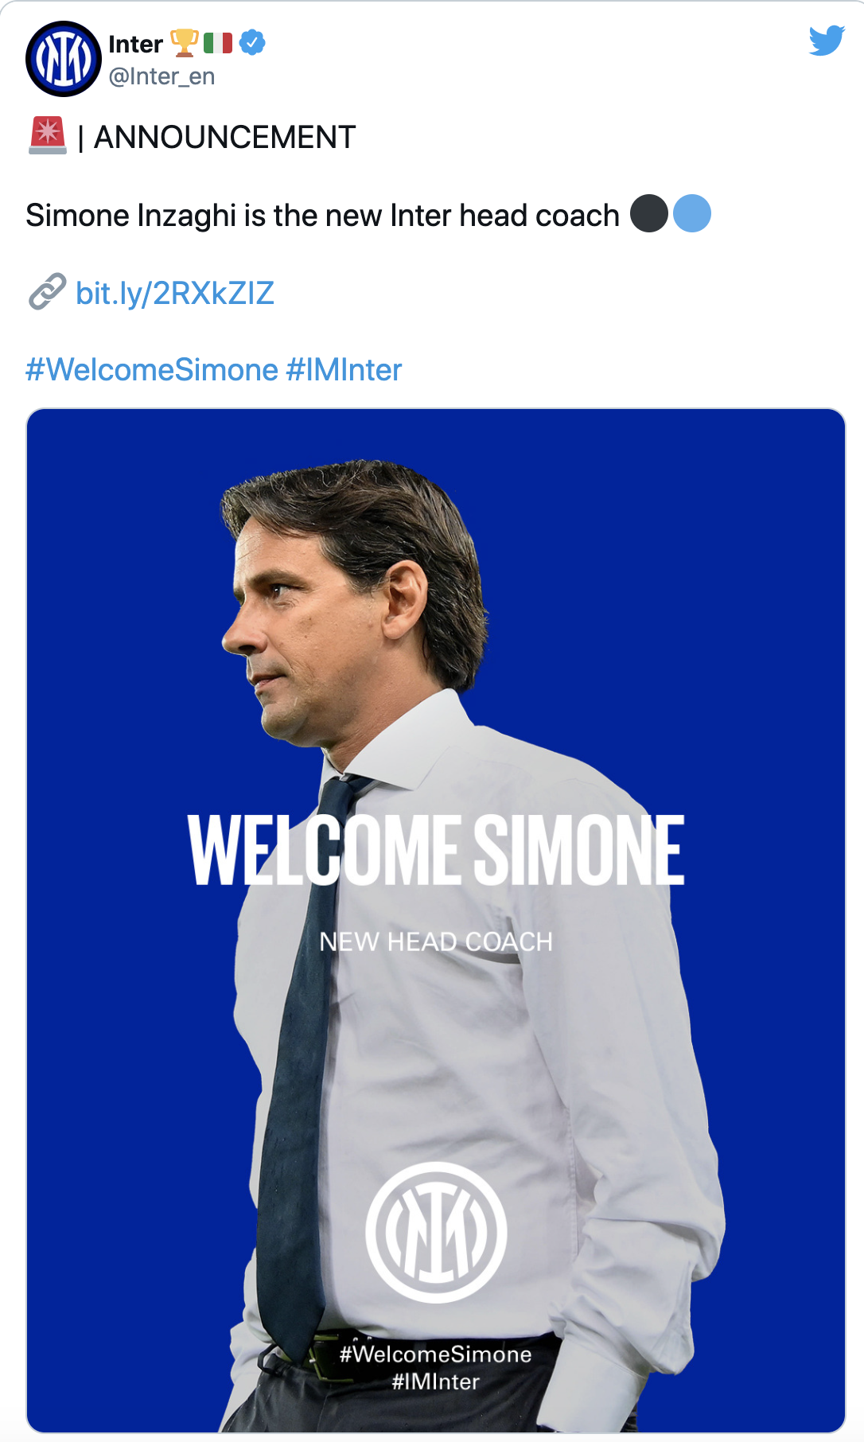This screenshot has height=1442, width=864.
Task: Click the chain link emoji
Action: coord(47,292)
